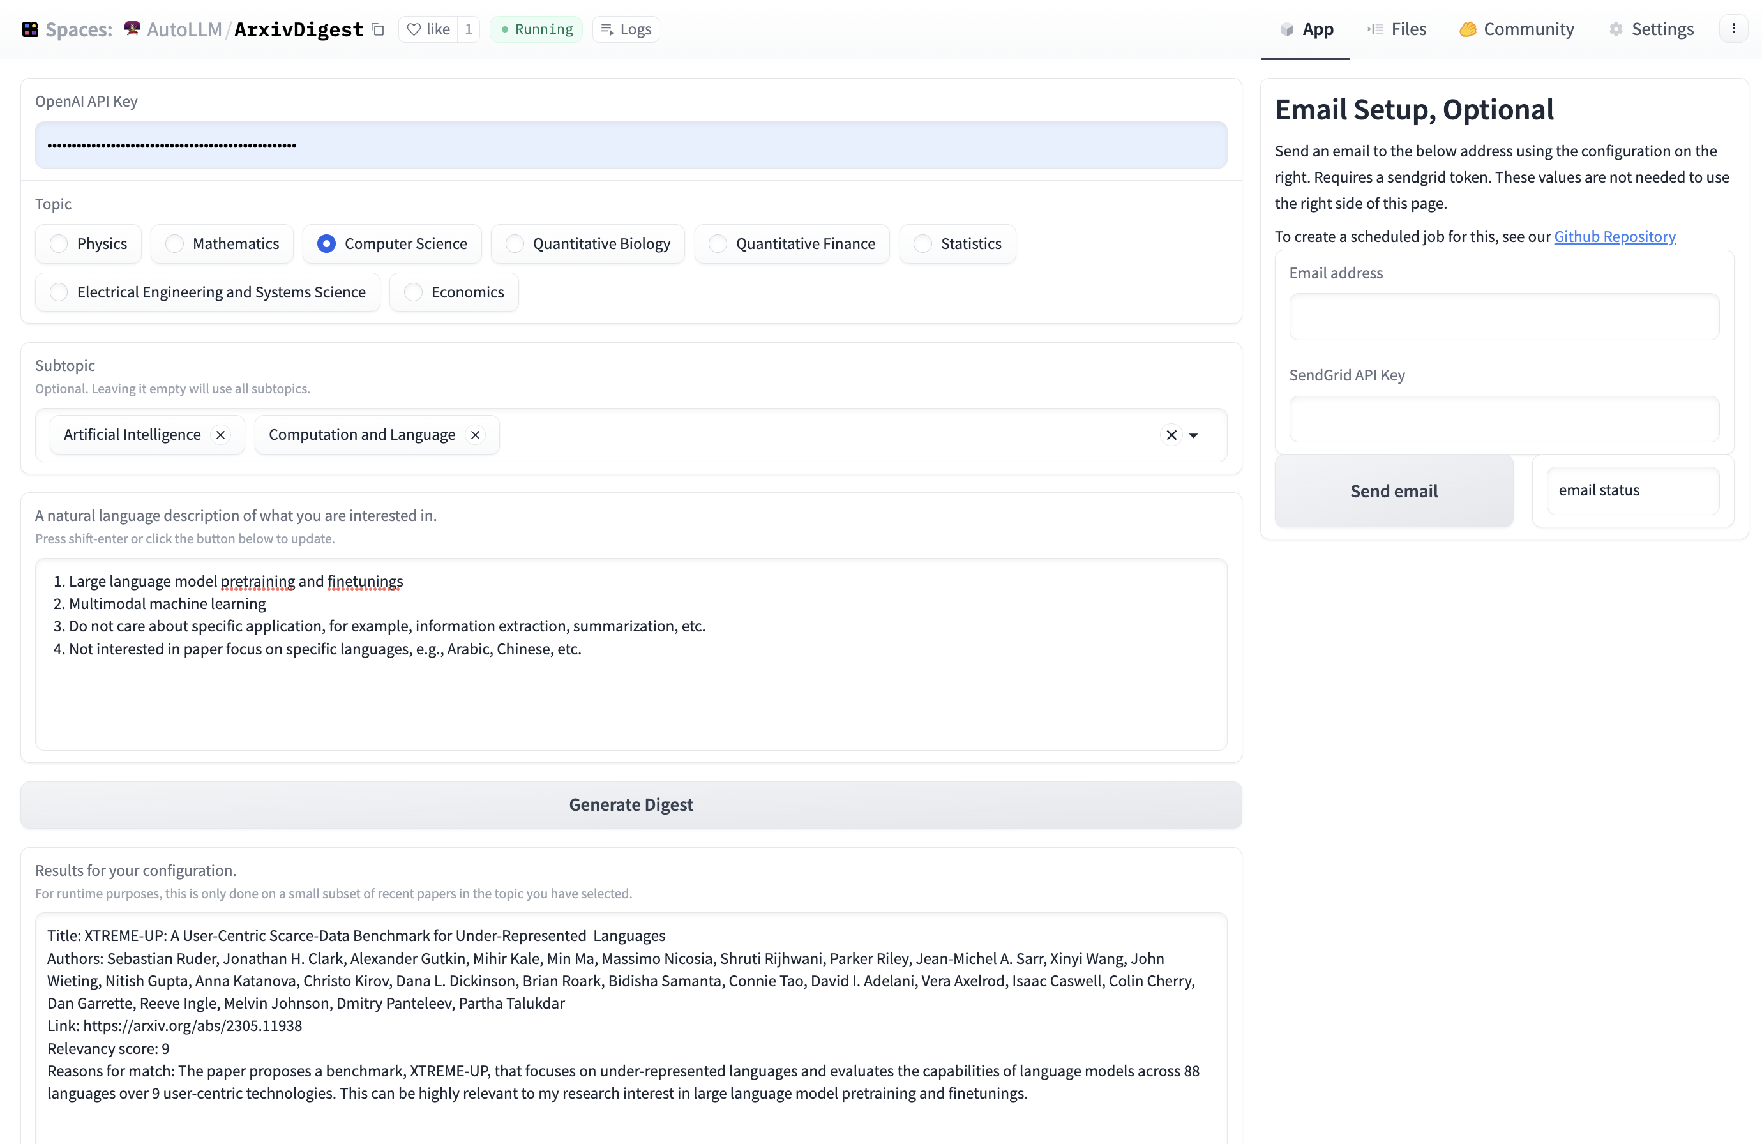The image size is (1762, 1144).
Task: Open the Logs viewer
Action: [x=626, y=29]
